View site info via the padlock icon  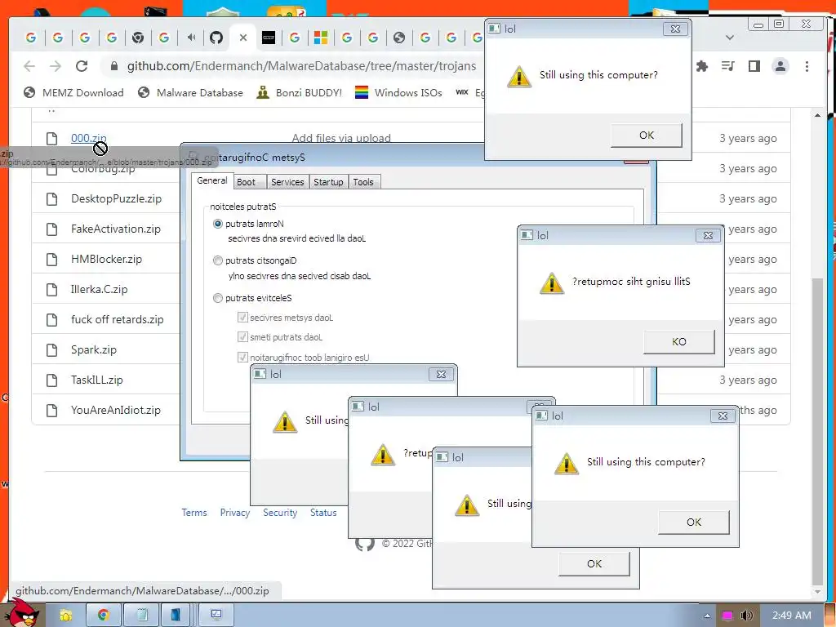point(114,66)
